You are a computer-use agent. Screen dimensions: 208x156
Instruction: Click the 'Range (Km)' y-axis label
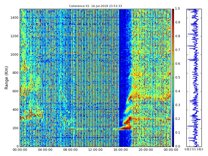6,78
